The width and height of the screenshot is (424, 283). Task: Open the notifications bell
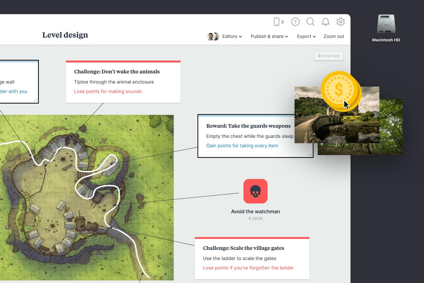coord(326,22)
